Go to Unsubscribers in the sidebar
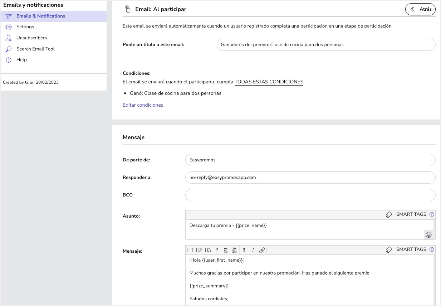Image resolution: width=441 pixels, height=306 pixels. pyautogui.click(x=31, y=38)
